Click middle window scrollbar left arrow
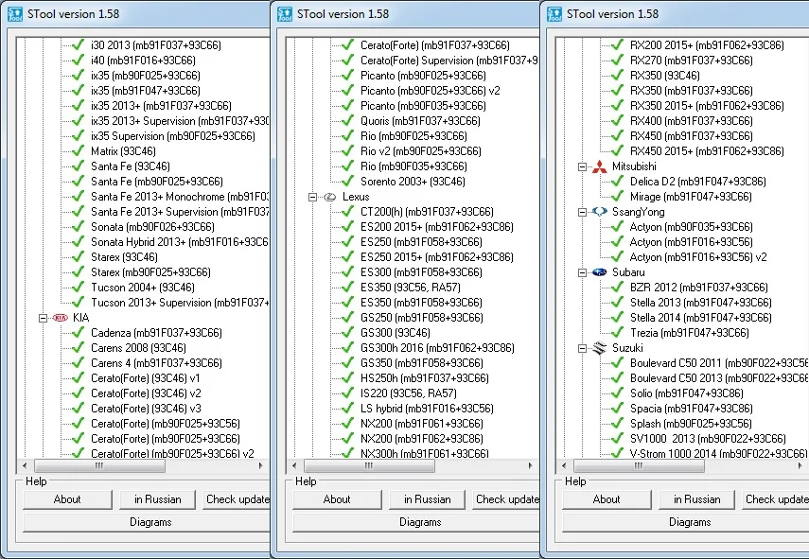The image size is (809, 559). [x=294, y=465]
